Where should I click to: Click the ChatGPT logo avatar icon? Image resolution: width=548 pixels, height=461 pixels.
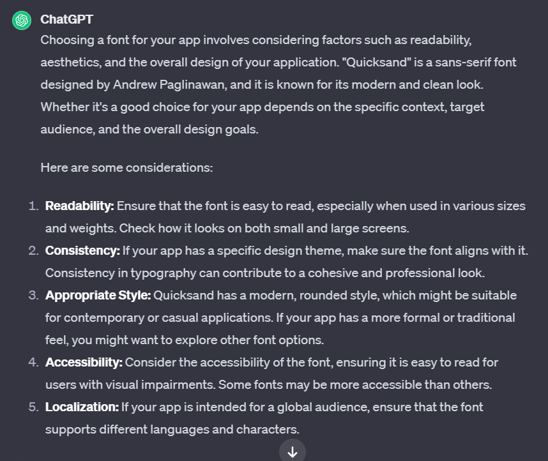tap(22, 20)
